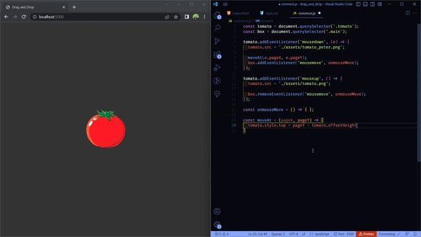The height and width of the screenshot is (237, 421).
Task: Share the page from Chrome's address bar
Action: pos(167,16)
